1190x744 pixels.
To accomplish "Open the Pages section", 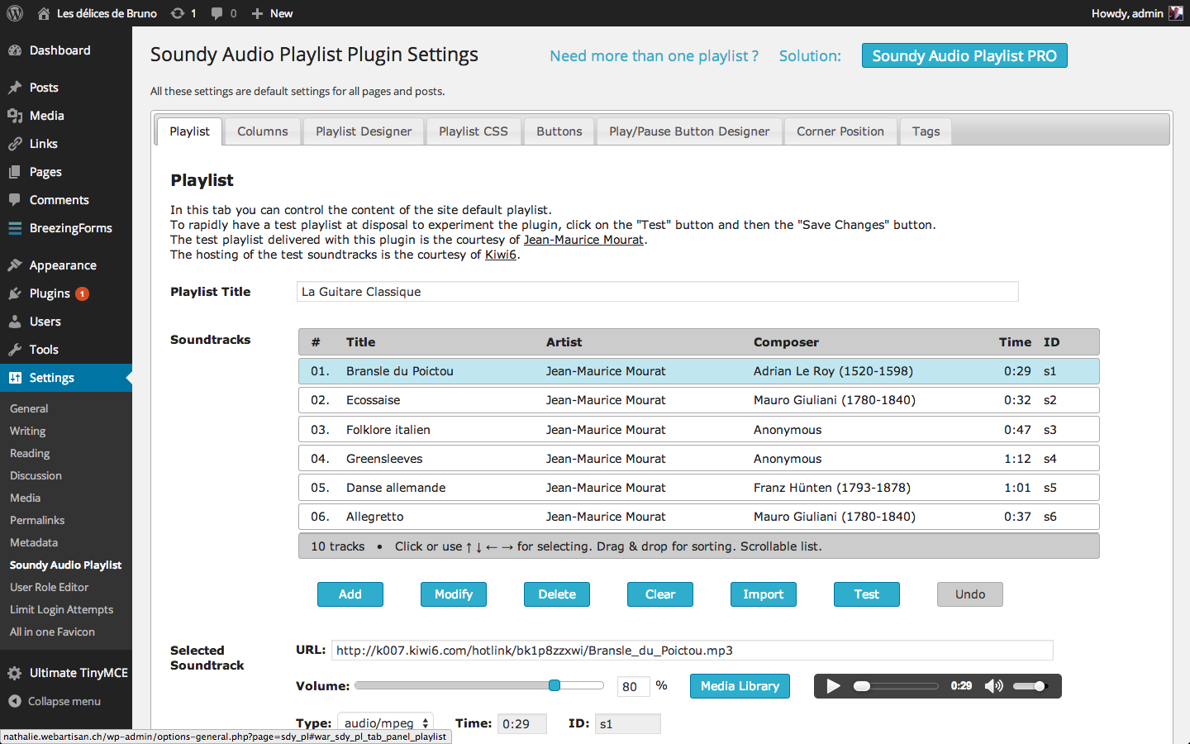I will pyautogui.click(x=66, y=172).
